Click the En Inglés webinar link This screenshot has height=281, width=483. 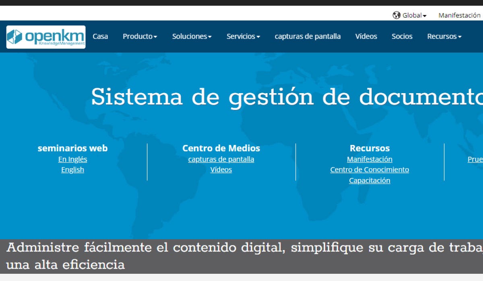[x=72, y=159]
